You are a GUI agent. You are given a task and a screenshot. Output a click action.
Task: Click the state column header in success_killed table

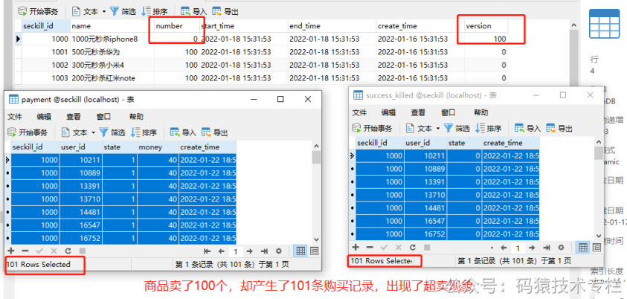(x=464, y=143)
